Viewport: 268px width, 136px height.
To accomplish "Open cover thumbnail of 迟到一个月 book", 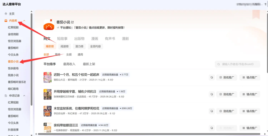I will [48, 77].
